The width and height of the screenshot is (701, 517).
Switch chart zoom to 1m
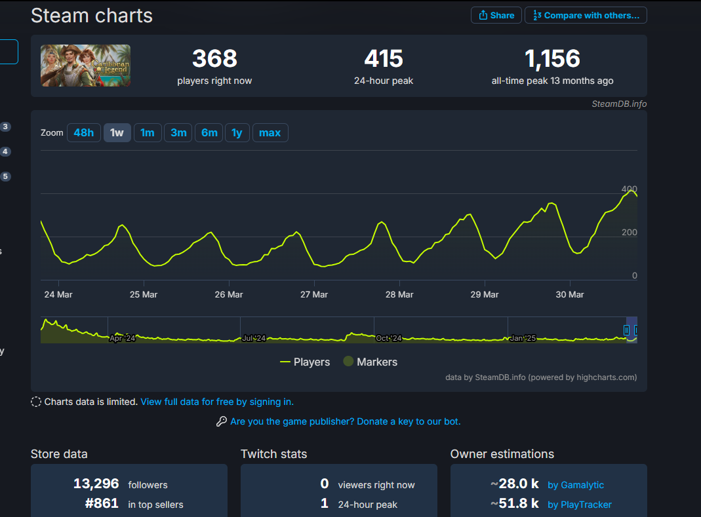click(x=148, y=133)
